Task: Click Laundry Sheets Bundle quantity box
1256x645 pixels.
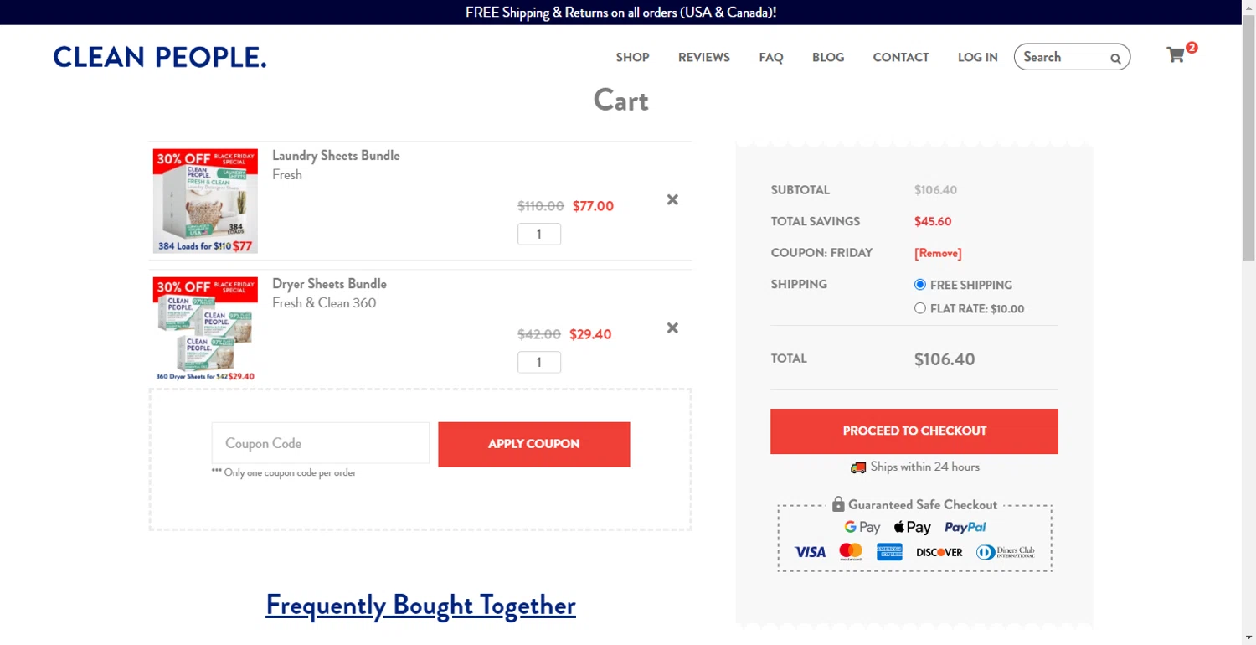Action: pos(538,235)
